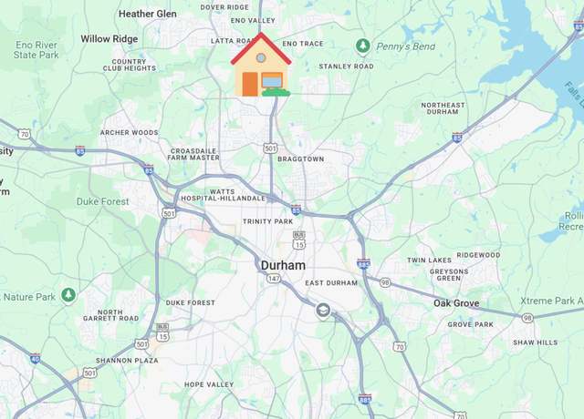Screen dimensions: 584x419
Task: Open the university graduation cap marker
Action: (322, 311)
